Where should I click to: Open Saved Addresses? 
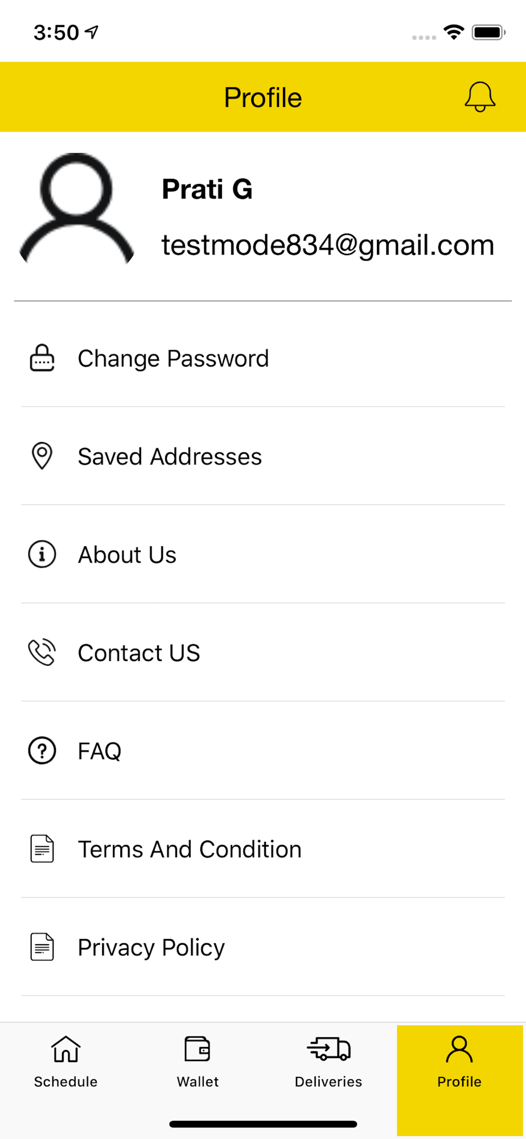point(263,456)
